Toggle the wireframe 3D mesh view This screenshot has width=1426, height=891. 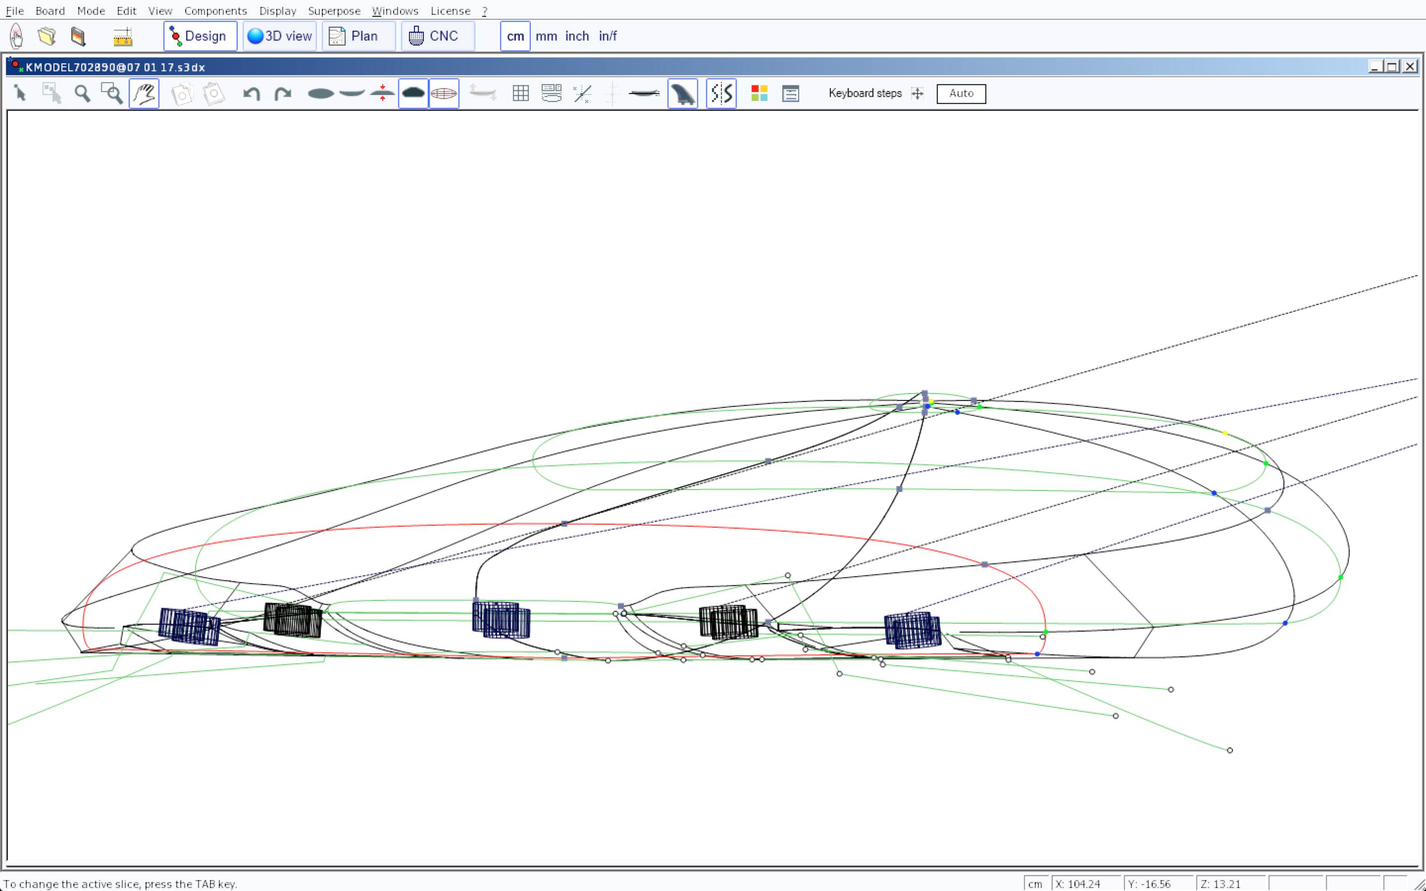point(444,94)
